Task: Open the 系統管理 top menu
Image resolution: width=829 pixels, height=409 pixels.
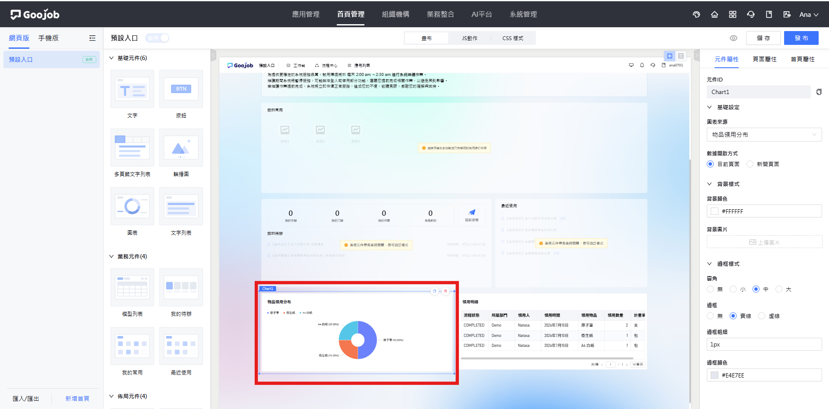Action: pos(523,14)
